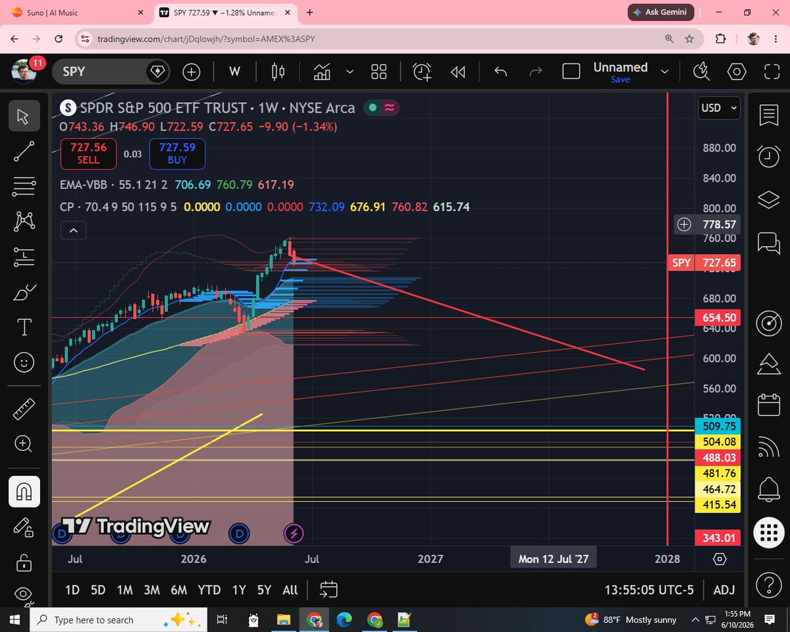The width and height of the screenshot is (790, 632).
Task: Click the 727.56 SELL button
Action: coord(88,153)
